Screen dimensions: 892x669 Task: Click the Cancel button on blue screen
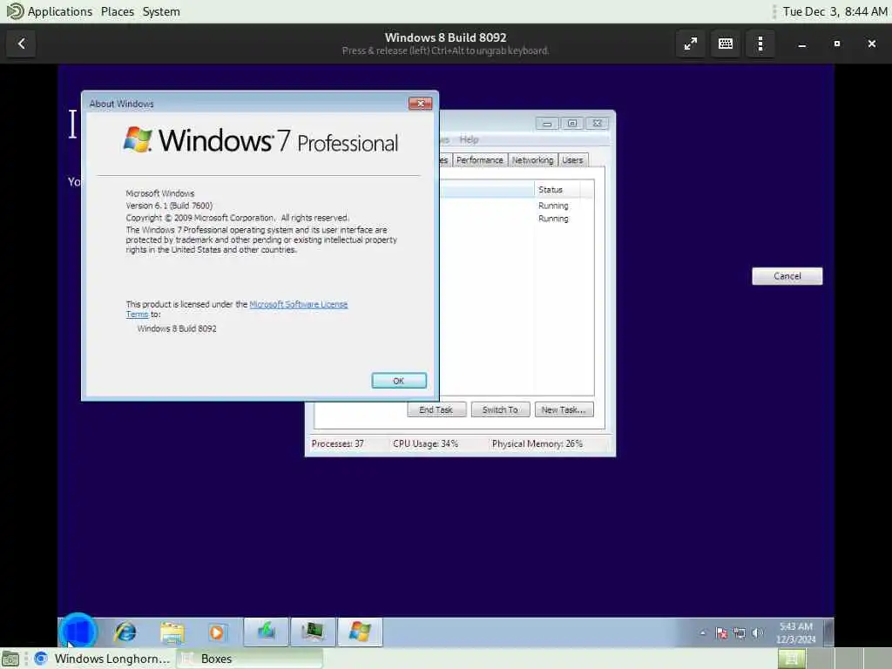tap(787, 276)
